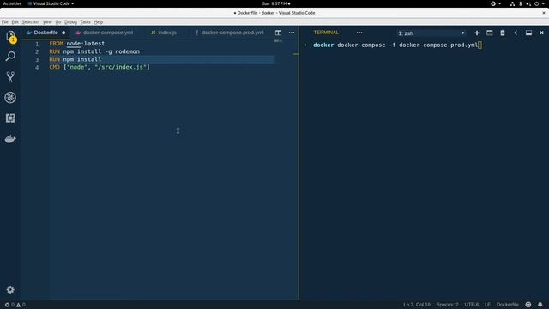The image size is (549, 309).
Task: Create a new terminal
Action: (477, 33)
